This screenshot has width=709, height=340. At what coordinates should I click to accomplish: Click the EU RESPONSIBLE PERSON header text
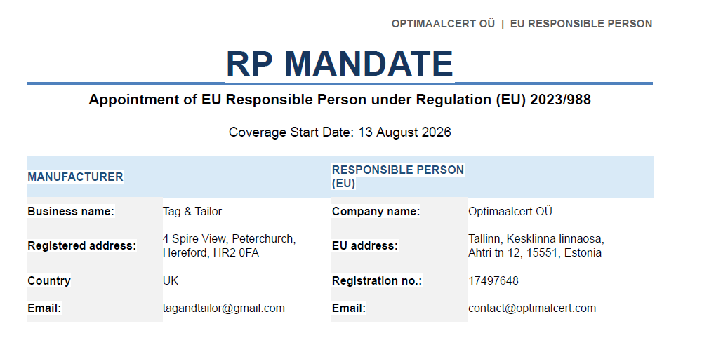click(x=581, y=24)
